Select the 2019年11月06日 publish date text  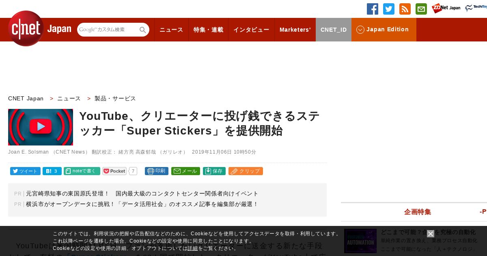click(212, 152)
